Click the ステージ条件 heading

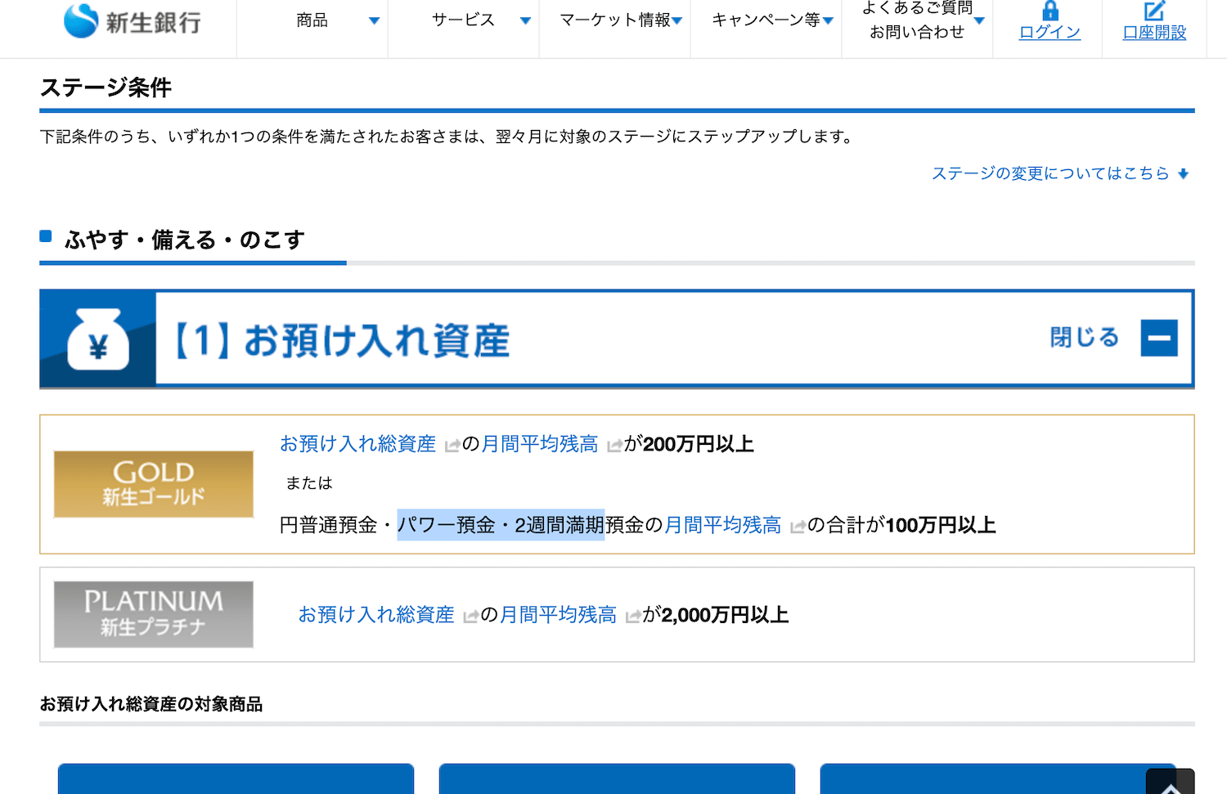click(106, 87)
